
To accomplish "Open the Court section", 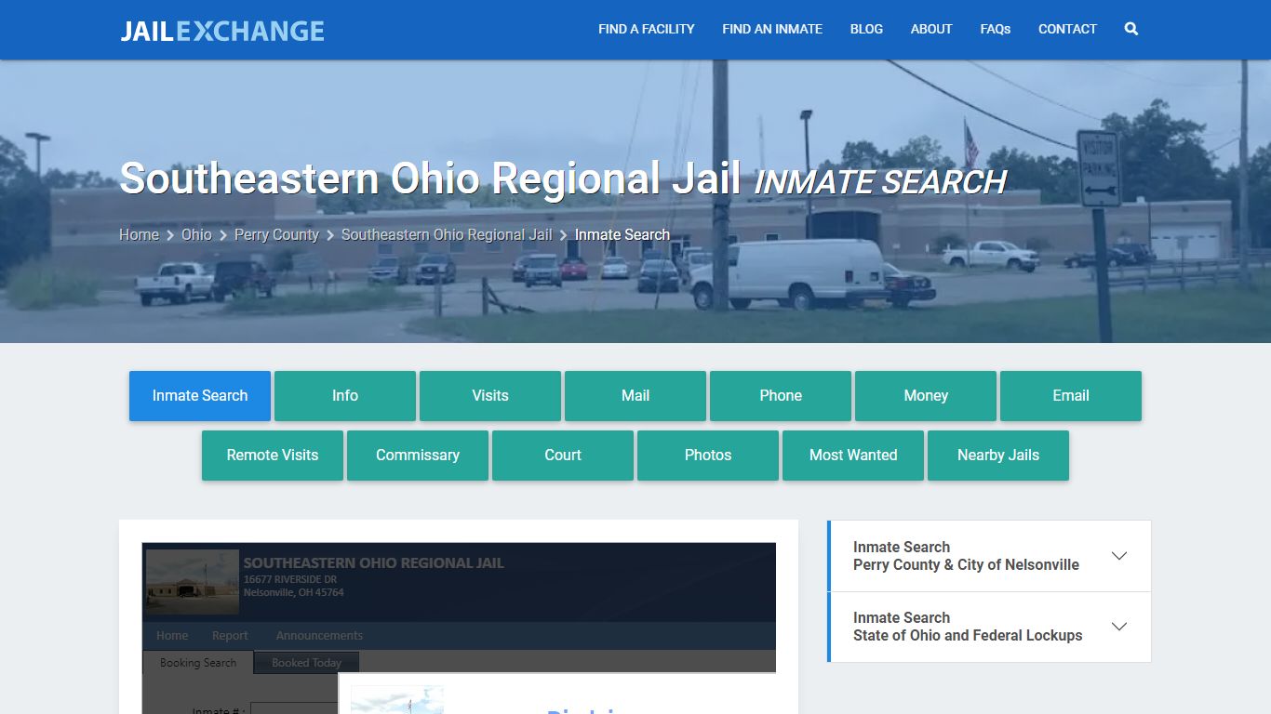I will click(563, 456).
